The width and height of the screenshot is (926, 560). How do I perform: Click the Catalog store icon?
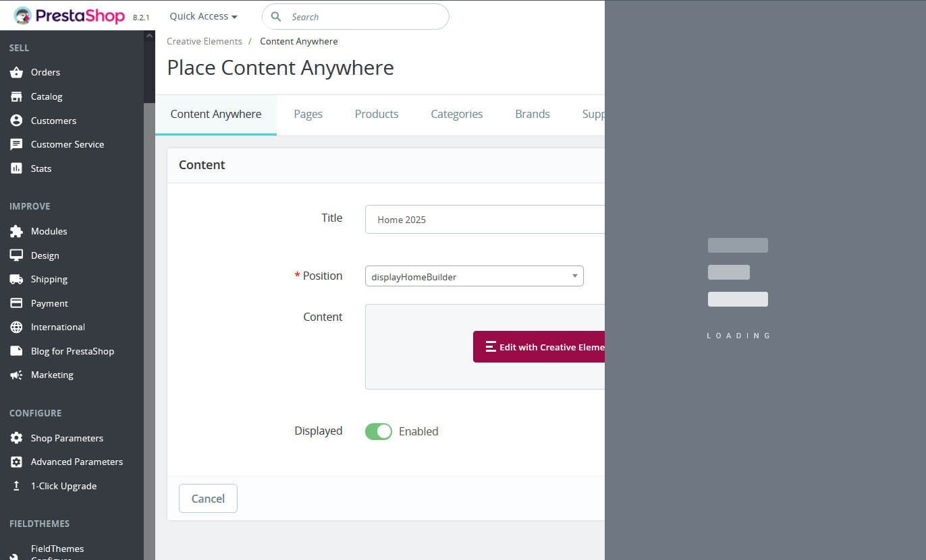pyautogui.click(x=16, y=96)
